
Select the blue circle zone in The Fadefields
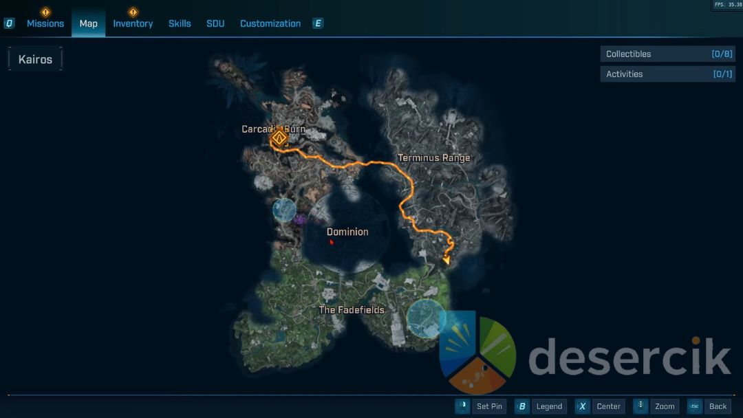tap(426, 318)
